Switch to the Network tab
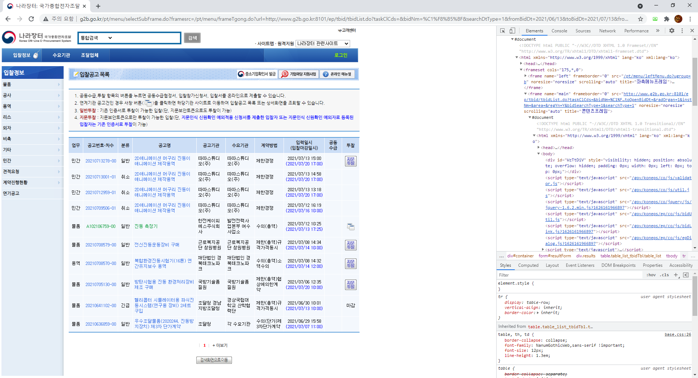Viewport: 698px width, 378px height. coord(607,31)
